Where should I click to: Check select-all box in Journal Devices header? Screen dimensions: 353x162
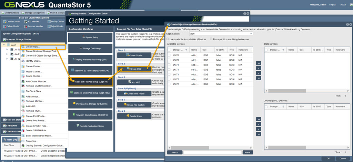coord(266,107)
